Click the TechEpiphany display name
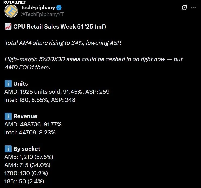This screenshot has height=188, width=201. [37, 8]
